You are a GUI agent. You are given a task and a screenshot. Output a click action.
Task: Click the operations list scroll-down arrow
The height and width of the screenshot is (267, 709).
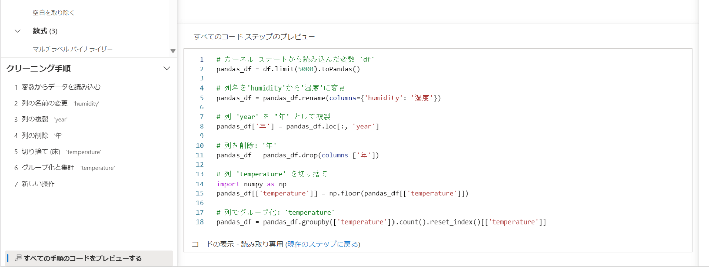(173, 51)
